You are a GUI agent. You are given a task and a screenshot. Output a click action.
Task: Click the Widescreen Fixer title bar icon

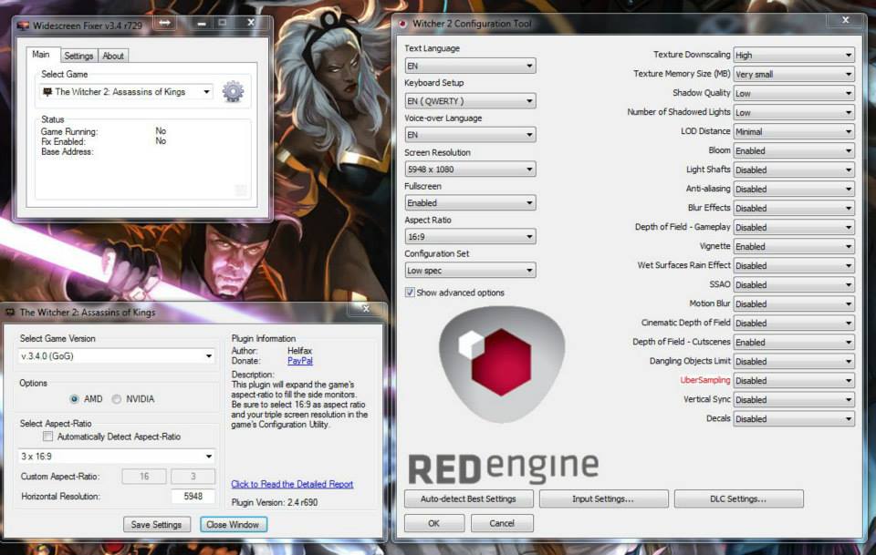pyautogui.click(x=23, y=26)
